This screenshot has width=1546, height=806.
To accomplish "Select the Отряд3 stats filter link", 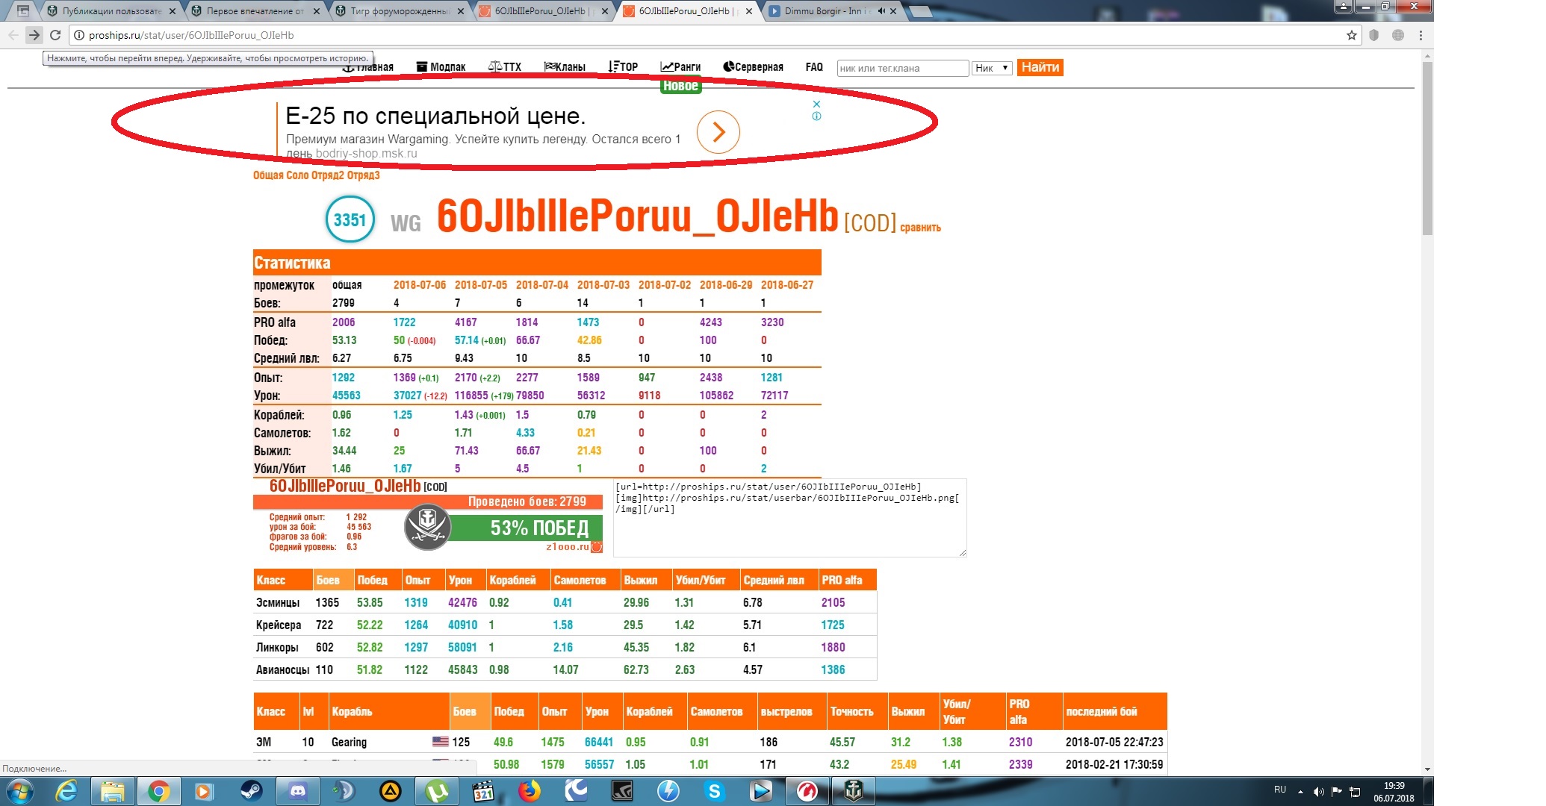I will click(x=364, y=175).
